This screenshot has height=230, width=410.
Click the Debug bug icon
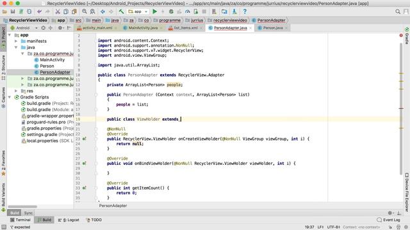(x=171, y=11)
